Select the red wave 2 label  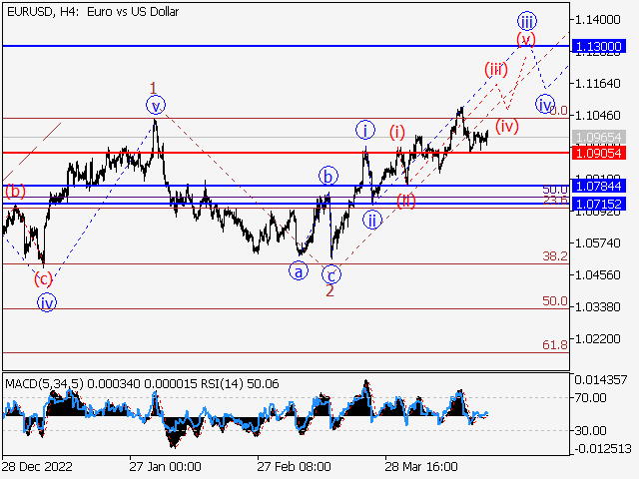(330, 290)
